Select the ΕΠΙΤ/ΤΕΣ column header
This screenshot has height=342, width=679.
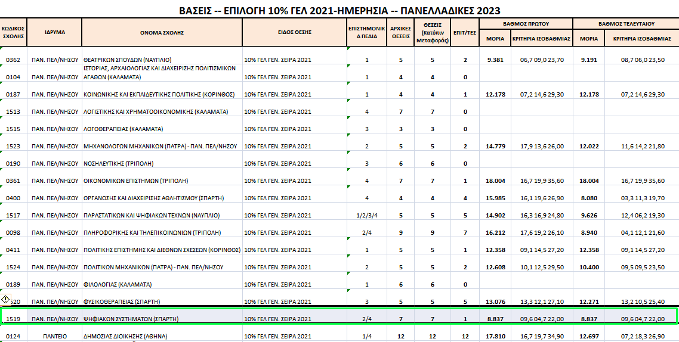[x=465, y=32]
